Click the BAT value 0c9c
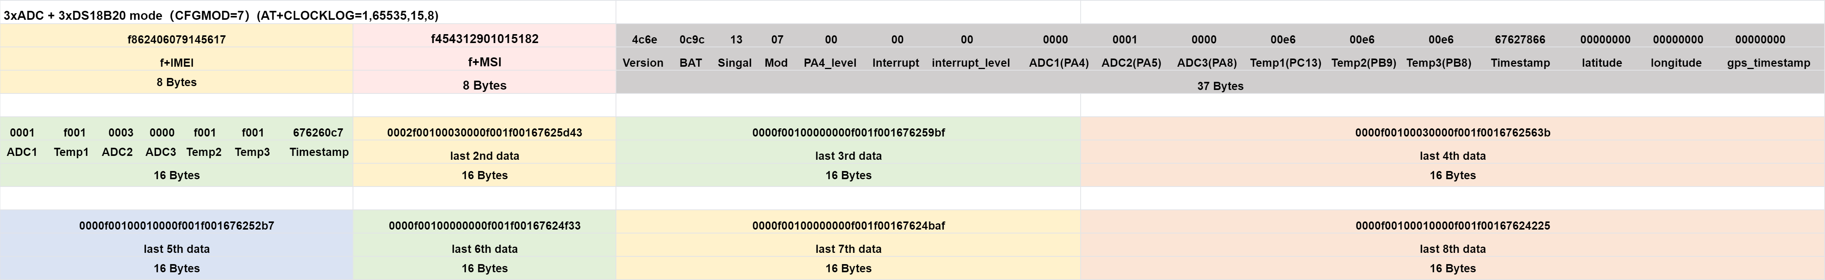The height and width of the screenshot is (280, 1825). click(x=692, y=40)
